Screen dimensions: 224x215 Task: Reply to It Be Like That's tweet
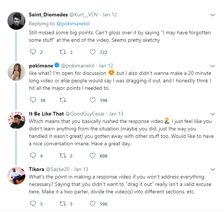point(32,156)
